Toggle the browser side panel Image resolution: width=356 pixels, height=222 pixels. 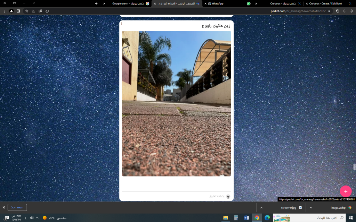[x=18, y=11]
